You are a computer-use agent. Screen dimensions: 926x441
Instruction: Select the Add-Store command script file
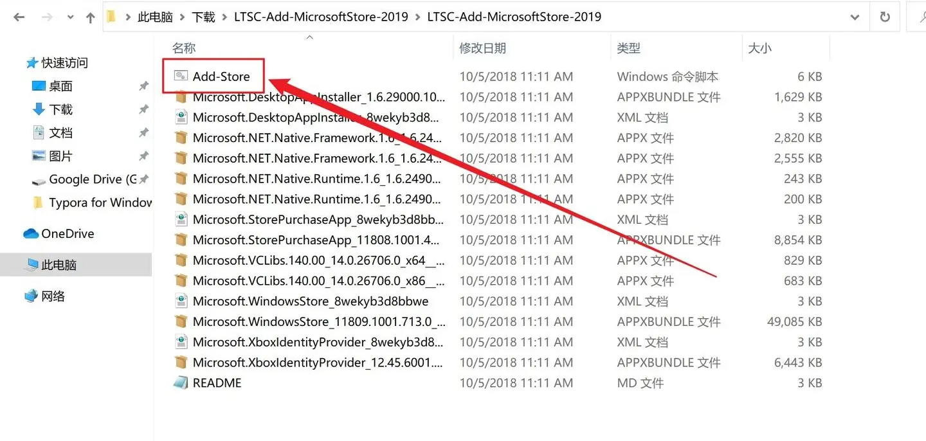click(x=221, y=76)
